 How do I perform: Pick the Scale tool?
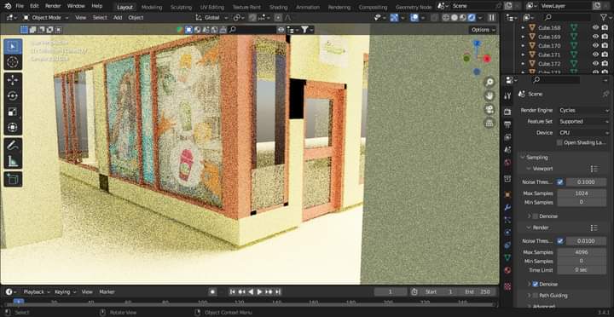[13, 112]
